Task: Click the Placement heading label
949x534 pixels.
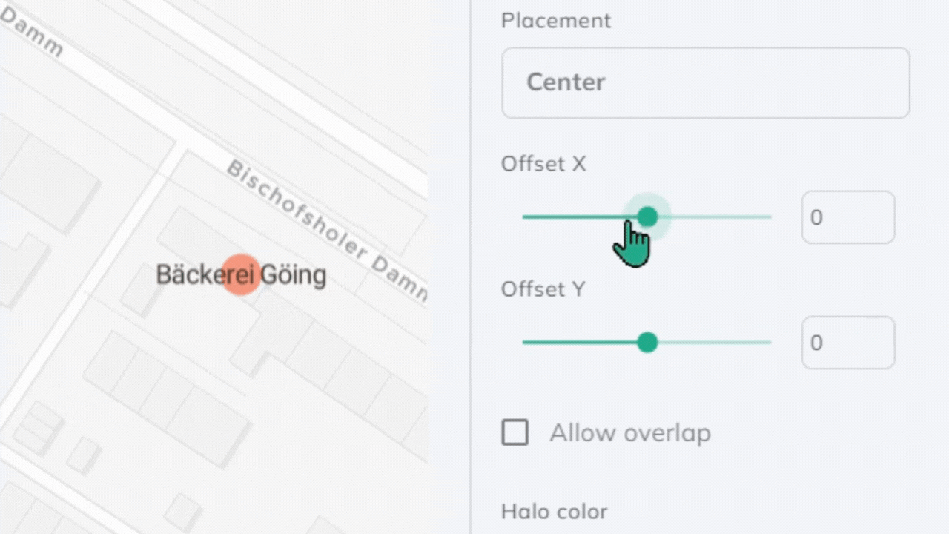Action: 556,21
